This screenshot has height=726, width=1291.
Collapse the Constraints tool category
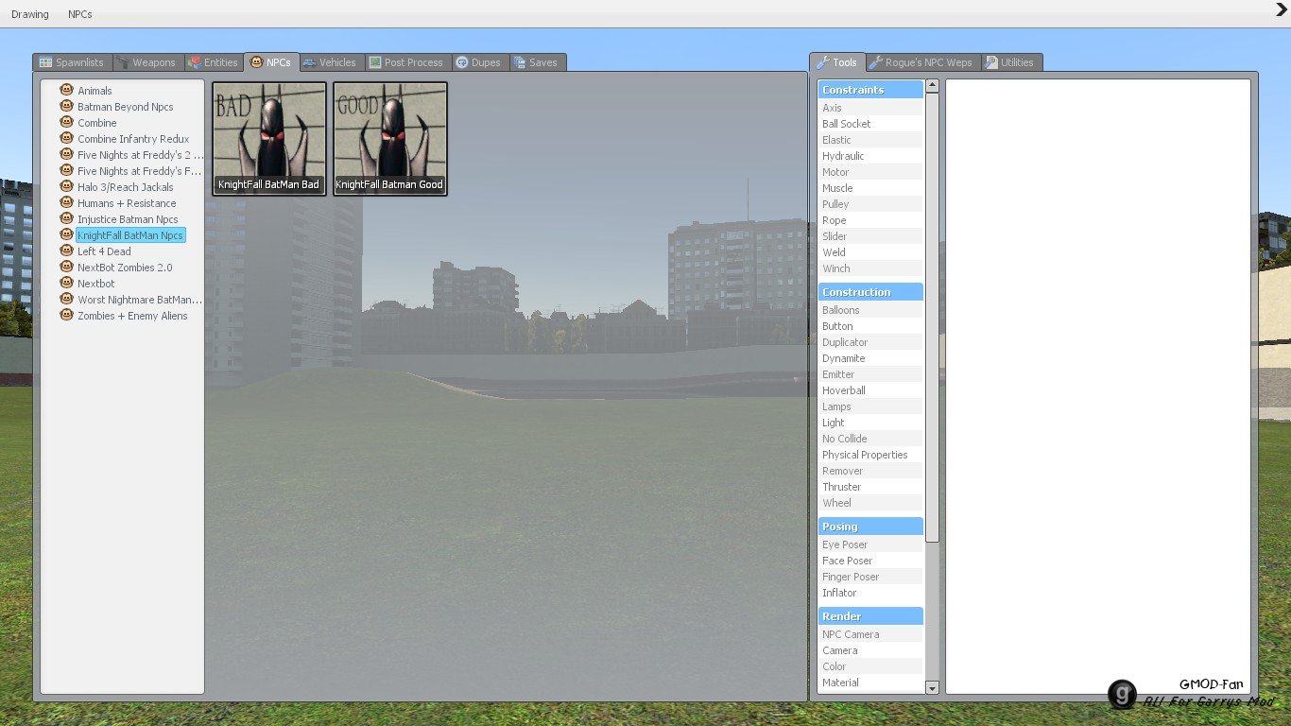(x=869, y=90)
